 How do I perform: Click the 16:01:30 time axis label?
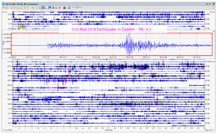130,57
